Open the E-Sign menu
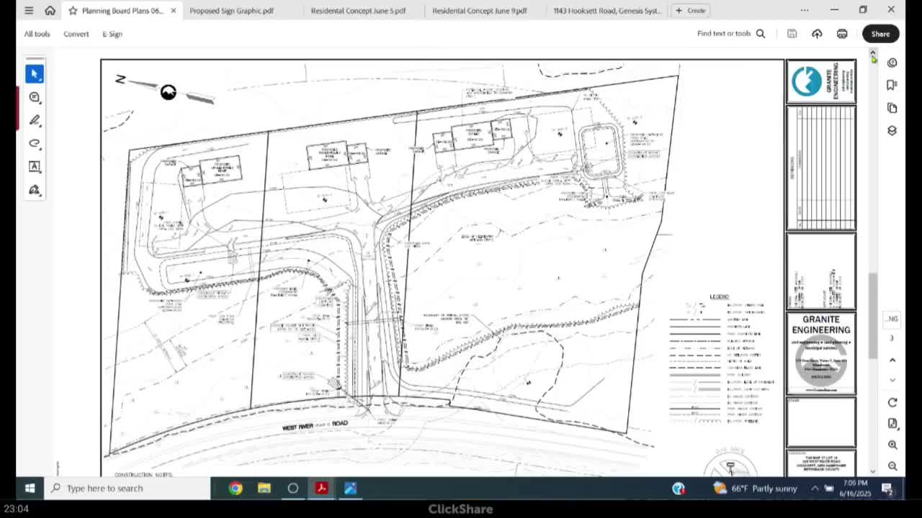 click(x=112, y=34)
